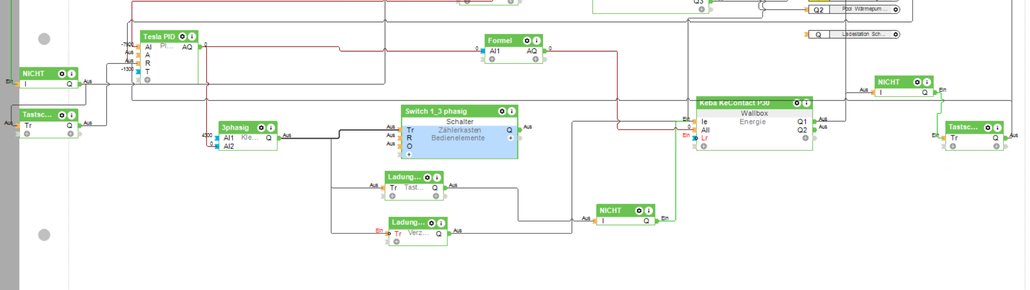Click info icon of NICHT feeding Keba Ie
Screen dimensions: 1030x290
[x=649, y=211]
